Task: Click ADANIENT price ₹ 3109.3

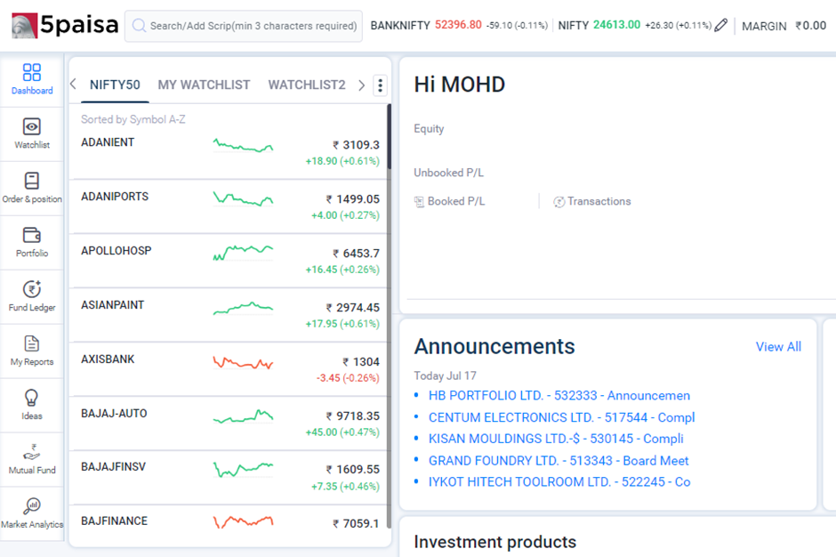Action: 356,145
